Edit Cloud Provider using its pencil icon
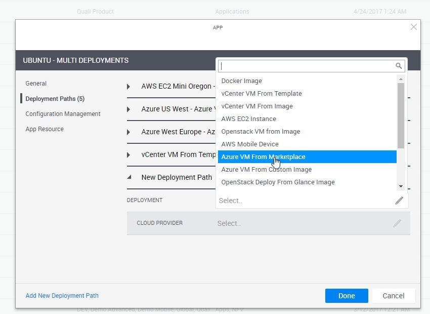Viewport: 430px width, 314px height. [399, 223]
